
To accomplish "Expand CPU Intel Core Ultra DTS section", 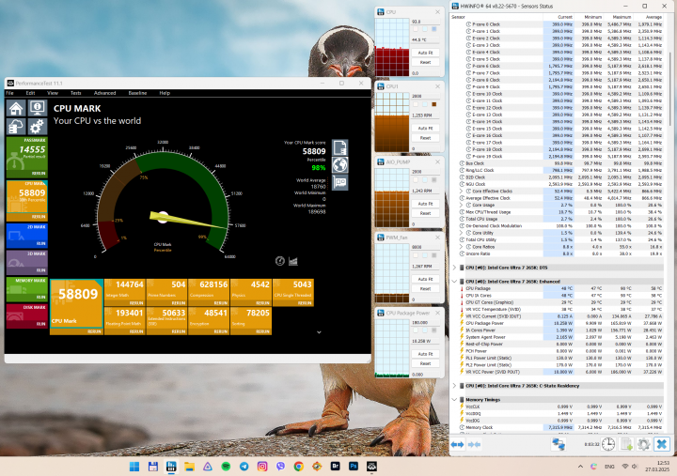I will pyautogui.click(x=454, y=268).
